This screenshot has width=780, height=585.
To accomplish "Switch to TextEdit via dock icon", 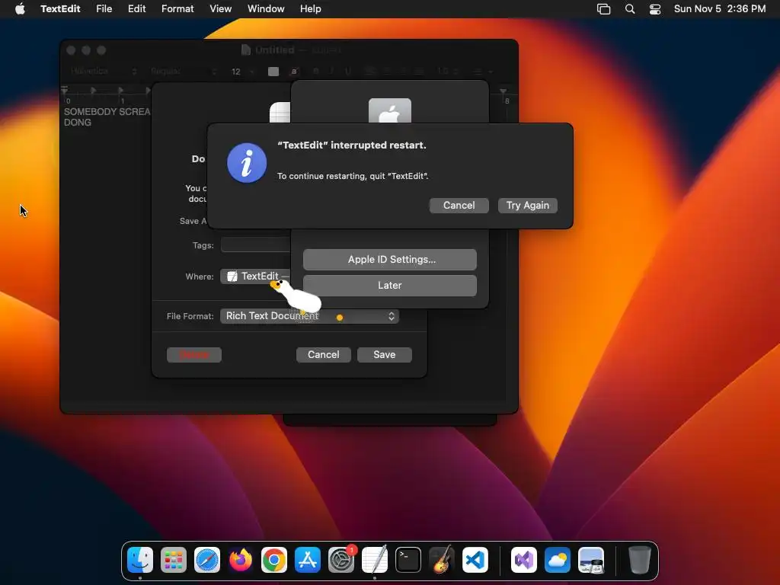I will [x=375, y=560].
